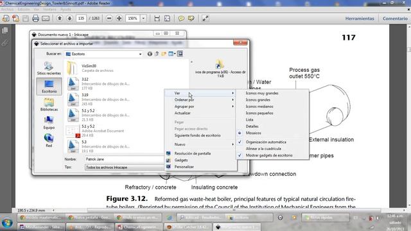Add a sticky note comment
411x231 pixels.
pyautogui.click(x=181, y=19)
